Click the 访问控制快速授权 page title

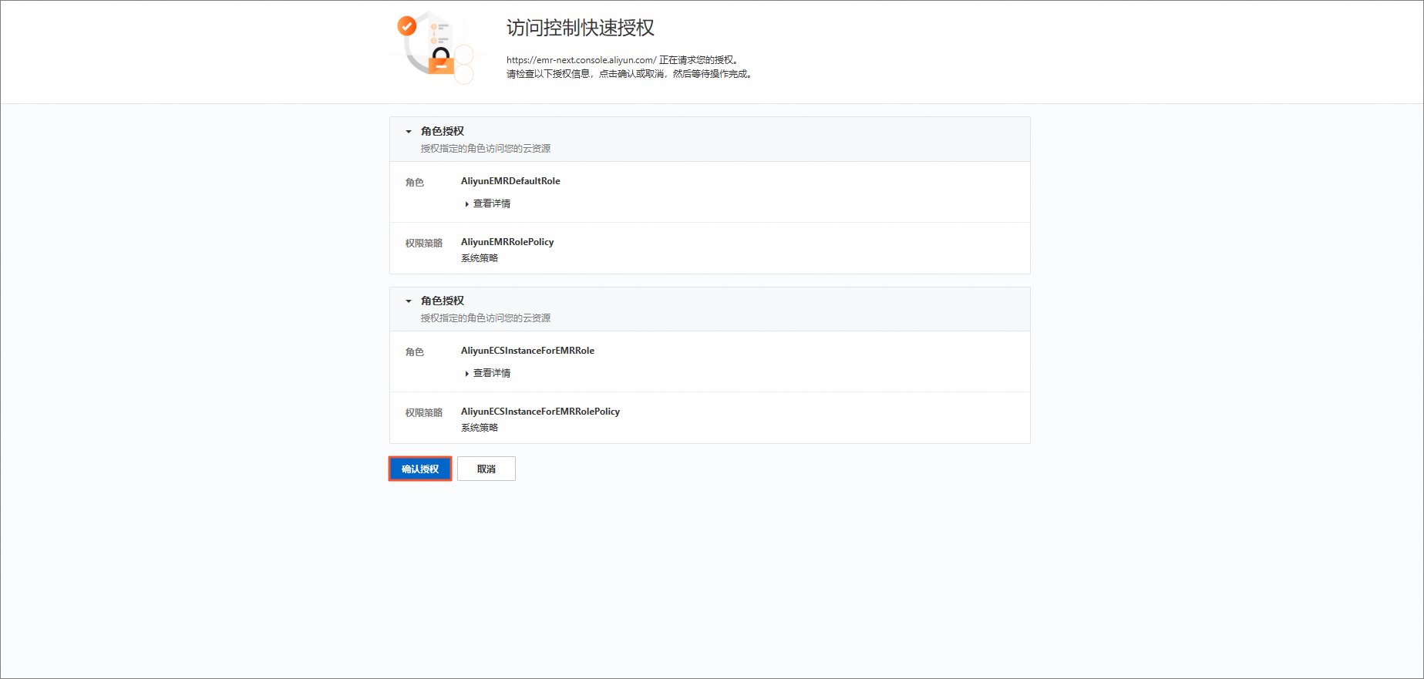pos(581,28)
